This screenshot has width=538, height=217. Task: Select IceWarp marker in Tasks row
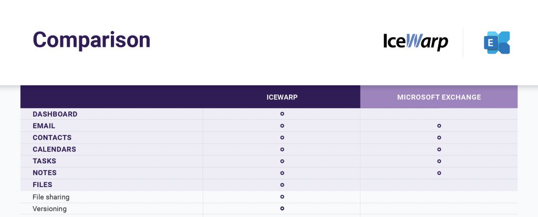point(282,161)
